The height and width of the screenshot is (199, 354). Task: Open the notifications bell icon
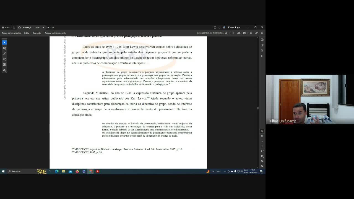tap(220, 27)
